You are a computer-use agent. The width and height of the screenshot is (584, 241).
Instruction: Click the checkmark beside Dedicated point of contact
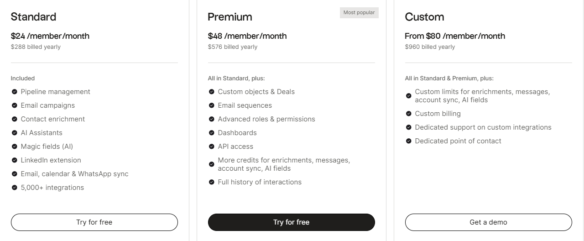point(409,141)
